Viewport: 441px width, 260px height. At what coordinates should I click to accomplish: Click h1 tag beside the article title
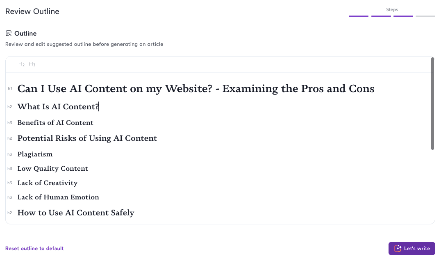[10, 88]
